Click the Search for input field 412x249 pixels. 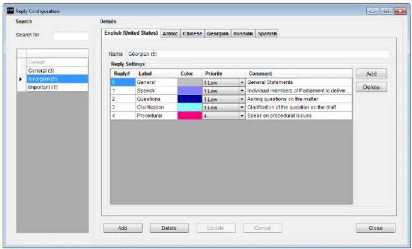(71, 36)
